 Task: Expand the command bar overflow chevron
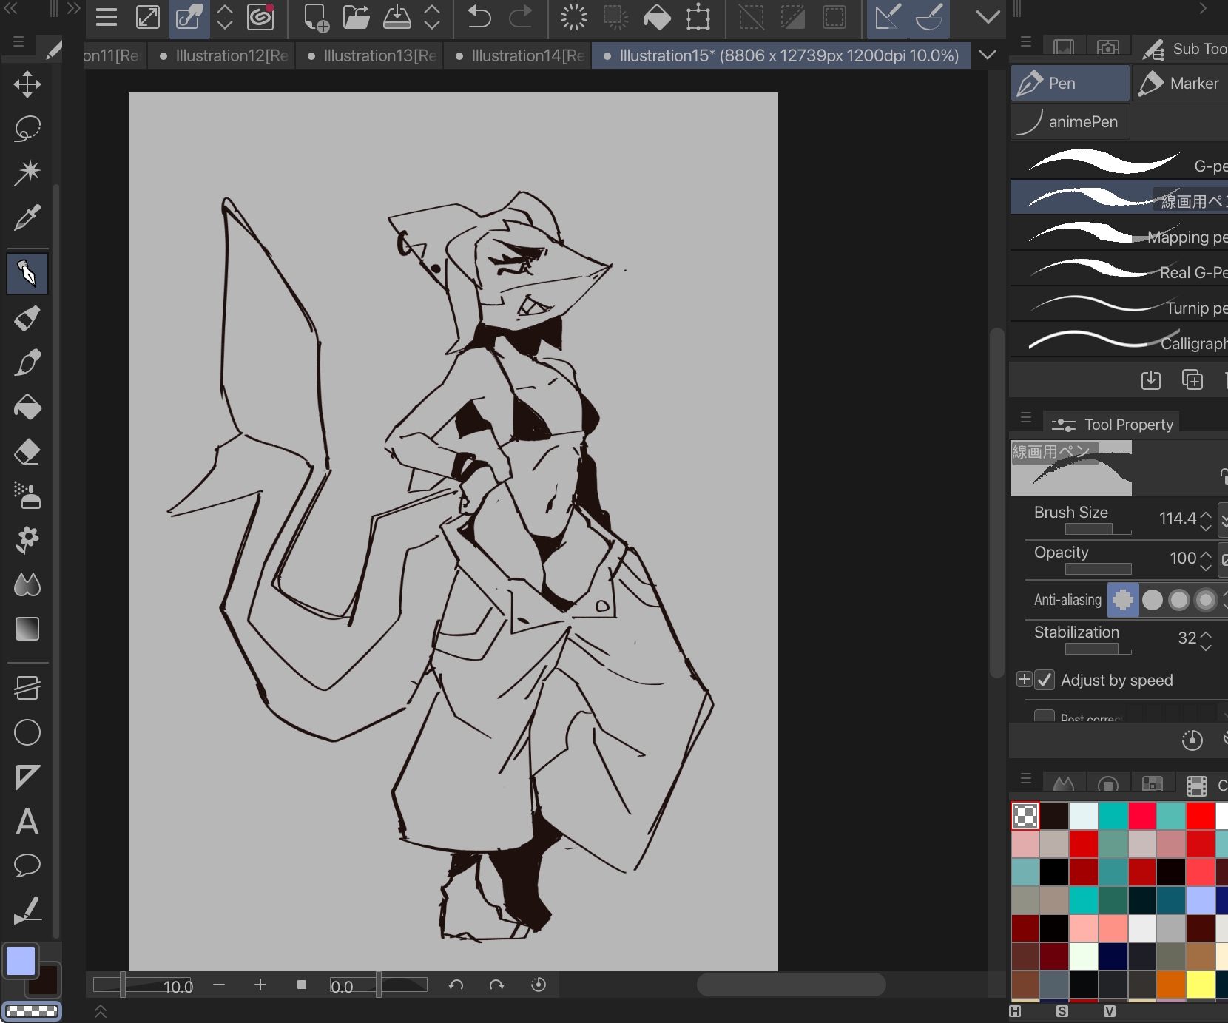[x=988, y=17]
